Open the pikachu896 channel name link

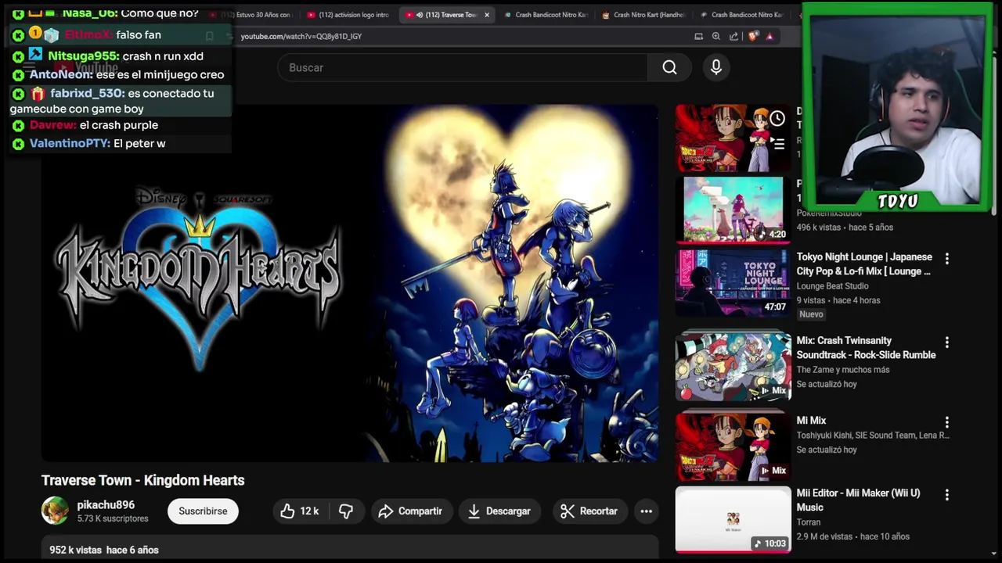coord(106,505)
